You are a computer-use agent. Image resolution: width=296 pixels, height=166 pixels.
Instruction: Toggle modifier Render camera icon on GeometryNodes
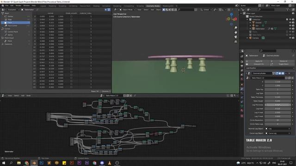click(x=283, y=73)
